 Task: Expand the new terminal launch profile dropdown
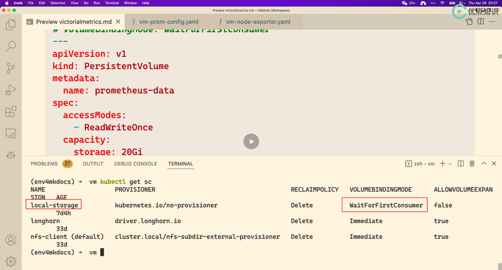pyautogui.click(x=450, y=164)
